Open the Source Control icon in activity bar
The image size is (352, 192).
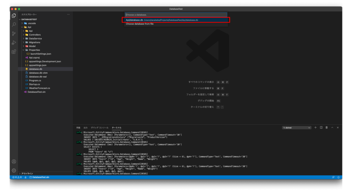(x=14, y=33)
